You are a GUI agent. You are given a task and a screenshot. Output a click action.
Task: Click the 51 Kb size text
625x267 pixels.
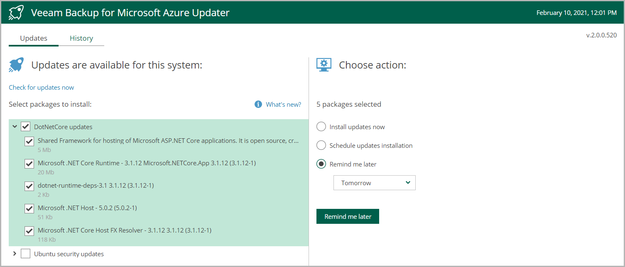point(45,217)
